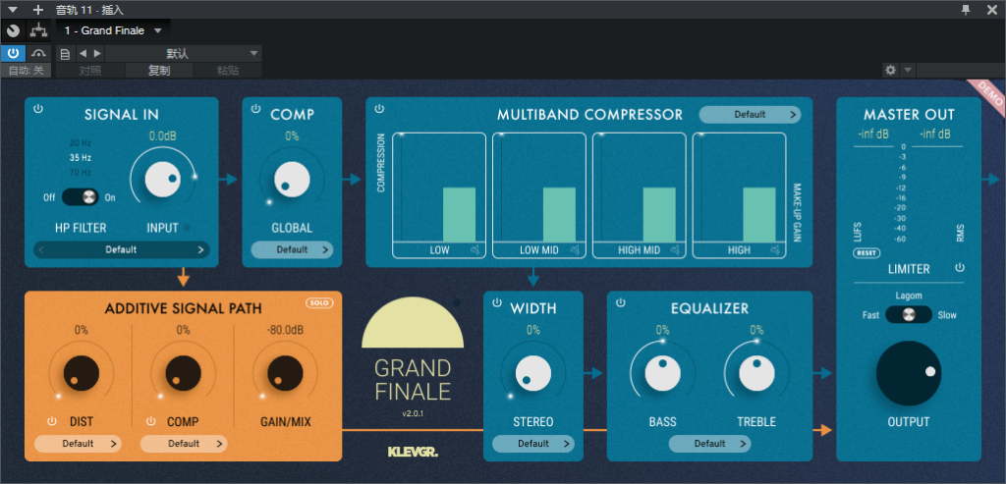Select the 20 Hz filter option
Screen dimensions: 1006x484
click(81, 142)
